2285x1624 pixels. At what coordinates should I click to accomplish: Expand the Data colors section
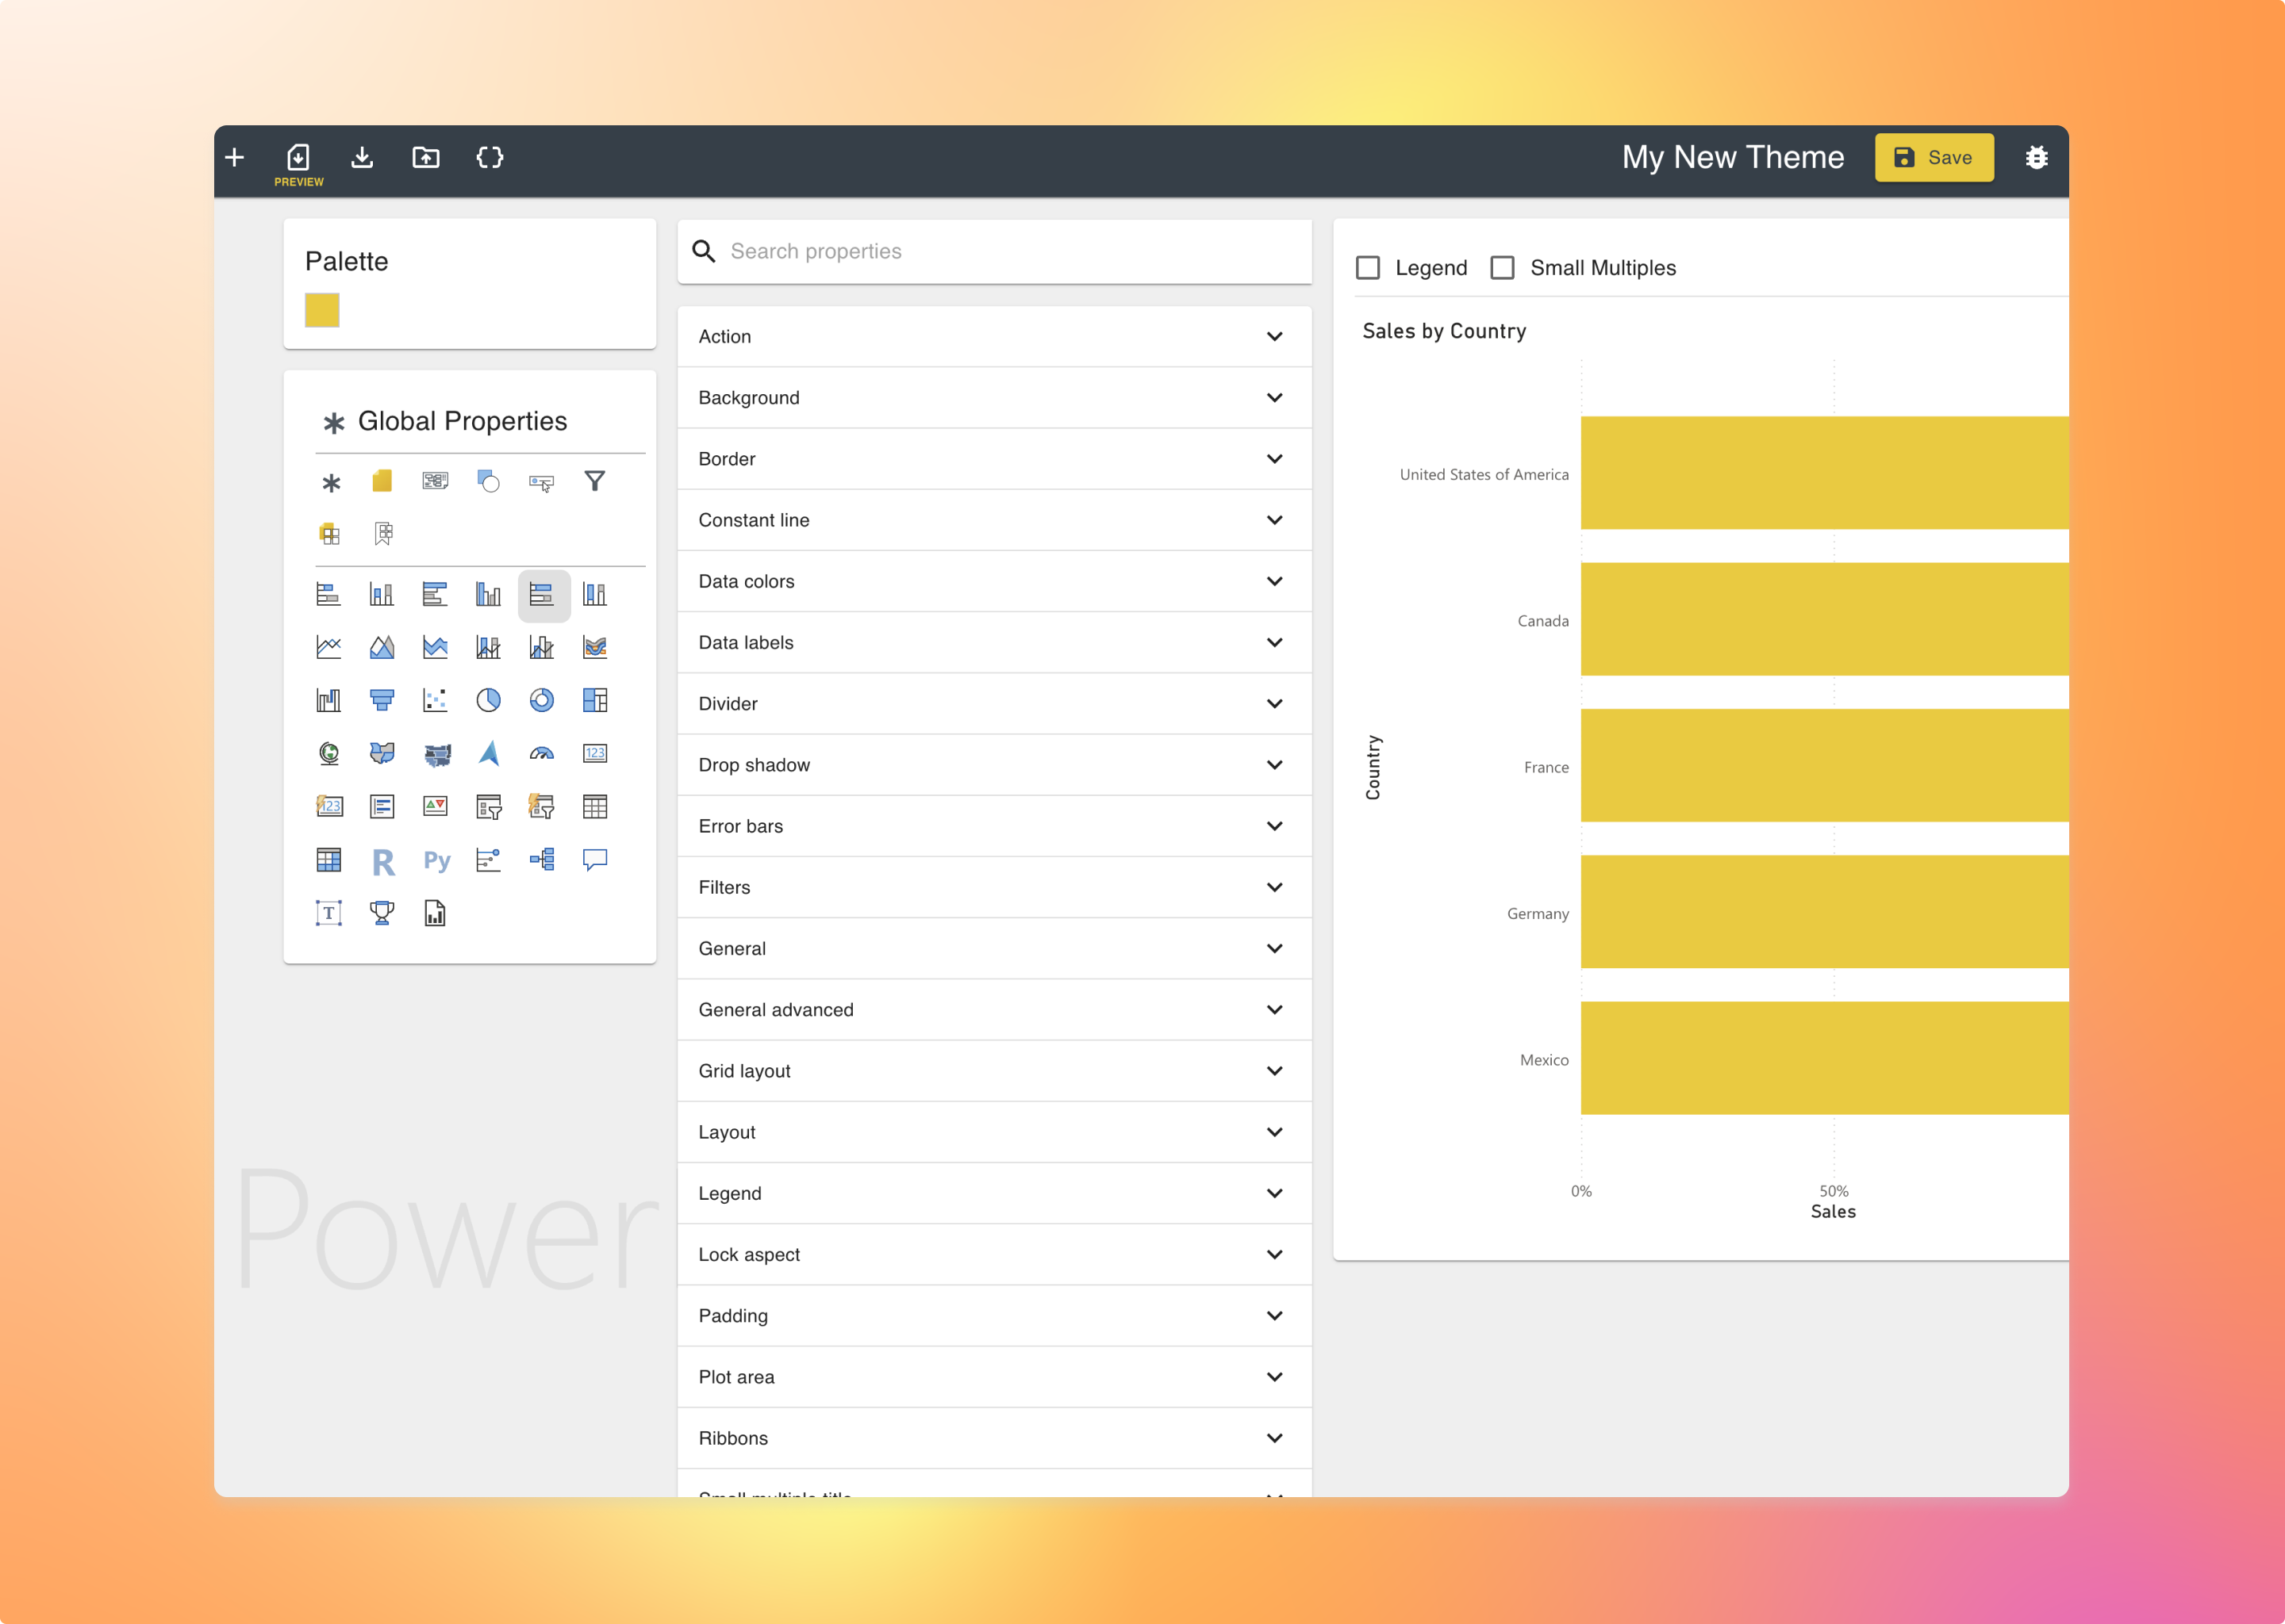point(994,581)
